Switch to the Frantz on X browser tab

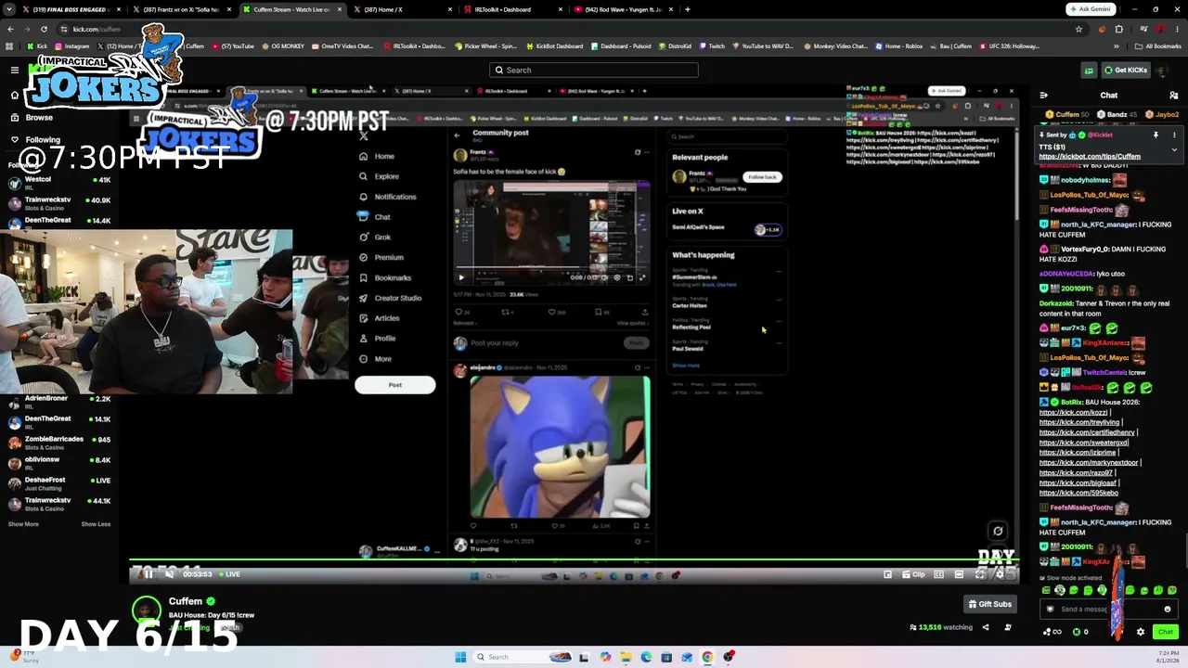180,9
